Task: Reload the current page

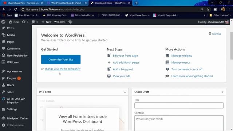Action: 15,9
